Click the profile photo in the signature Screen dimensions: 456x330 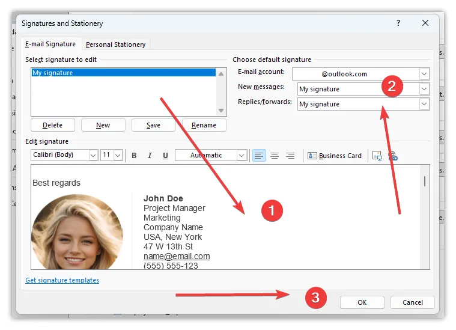pos(77,231)
